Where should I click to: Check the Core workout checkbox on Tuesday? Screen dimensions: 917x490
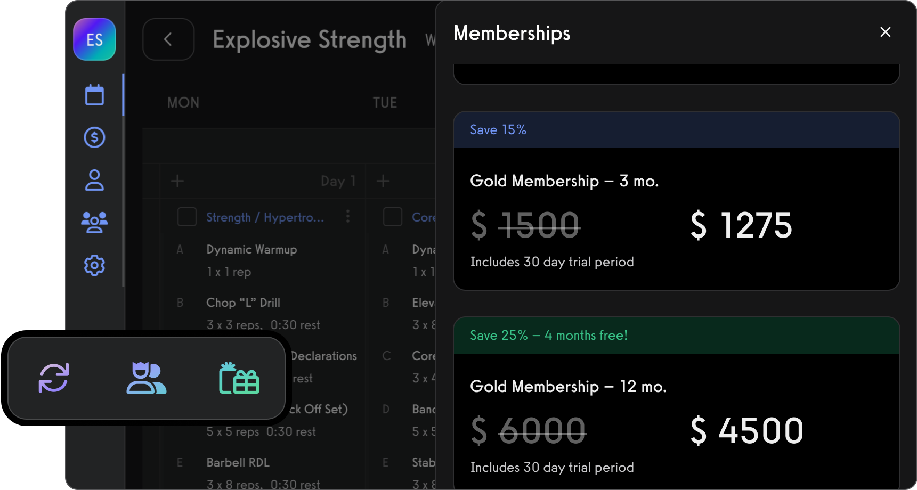point(393,217)
